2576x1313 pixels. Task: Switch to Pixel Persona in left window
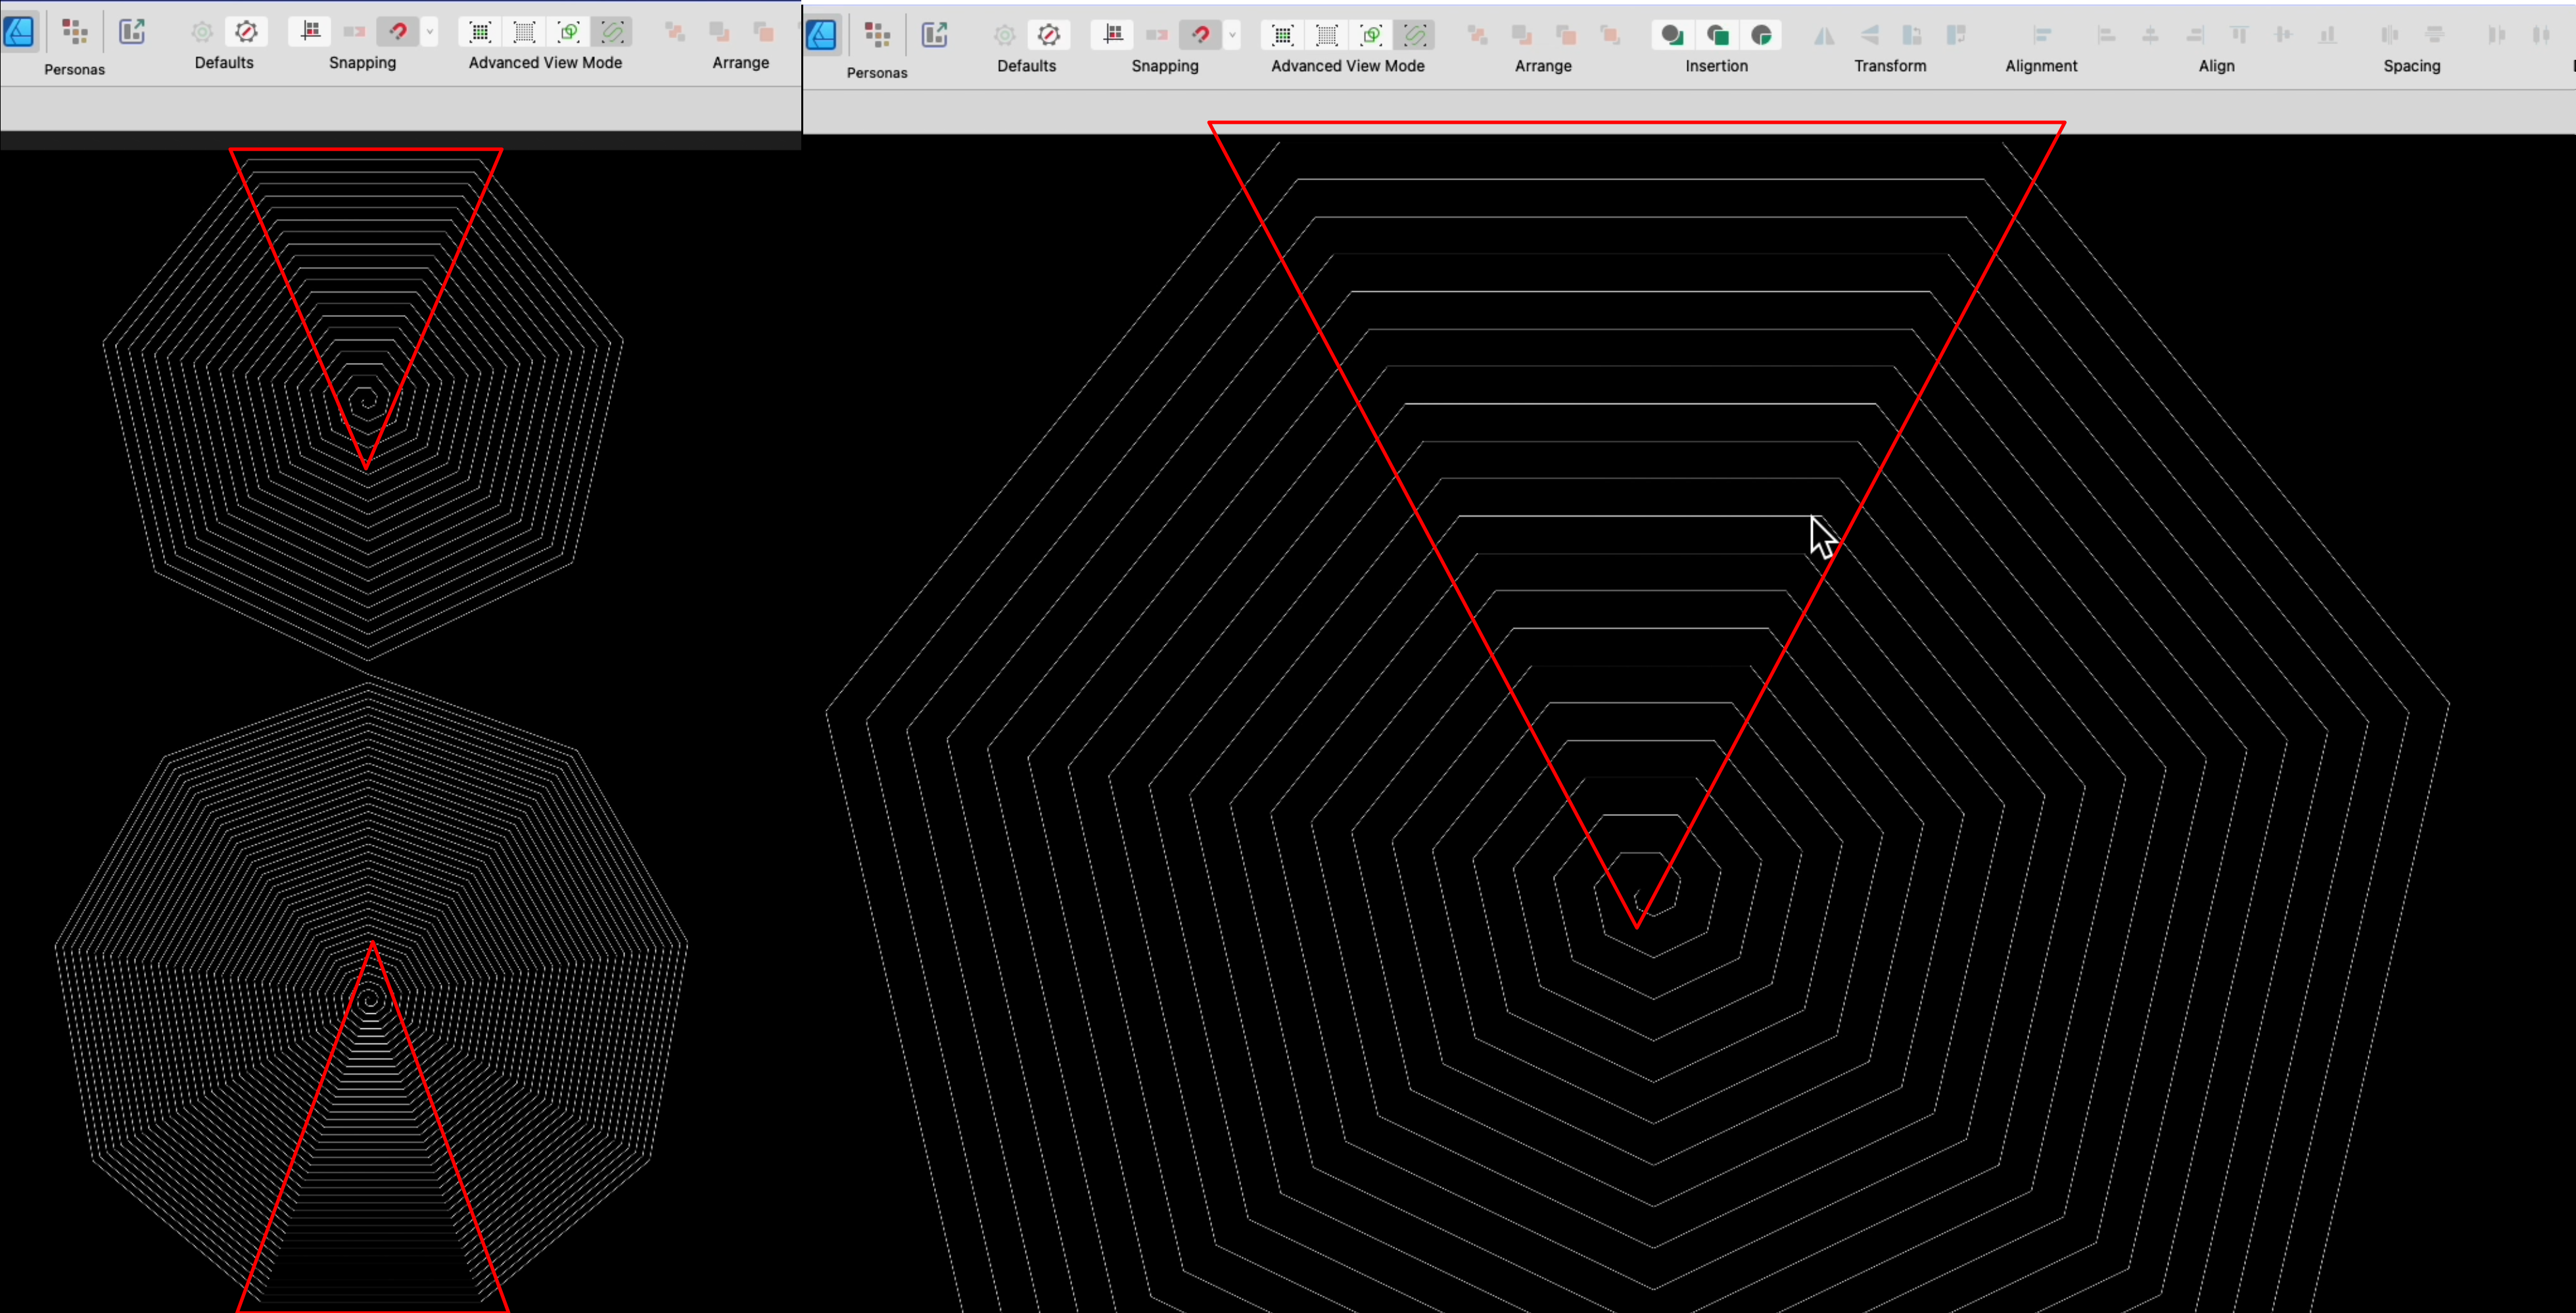click(75, 31)
